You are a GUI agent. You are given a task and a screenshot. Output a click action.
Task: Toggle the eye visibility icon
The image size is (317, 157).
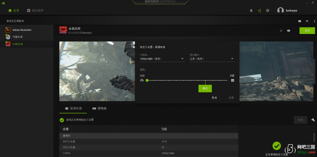(289, 31)
